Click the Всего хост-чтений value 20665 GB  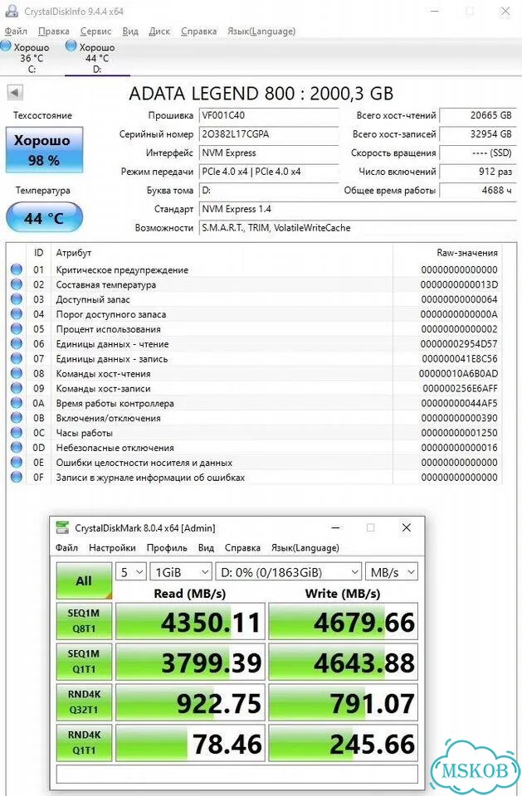pos(477,115)
